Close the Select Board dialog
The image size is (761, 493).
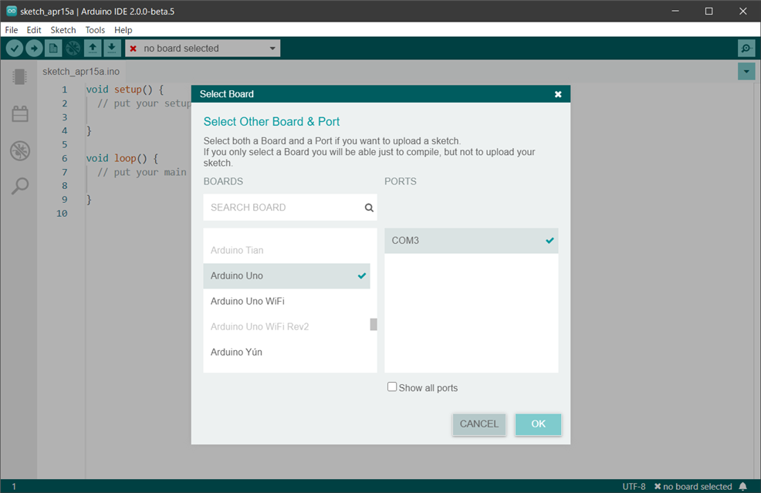pos(558,94)
